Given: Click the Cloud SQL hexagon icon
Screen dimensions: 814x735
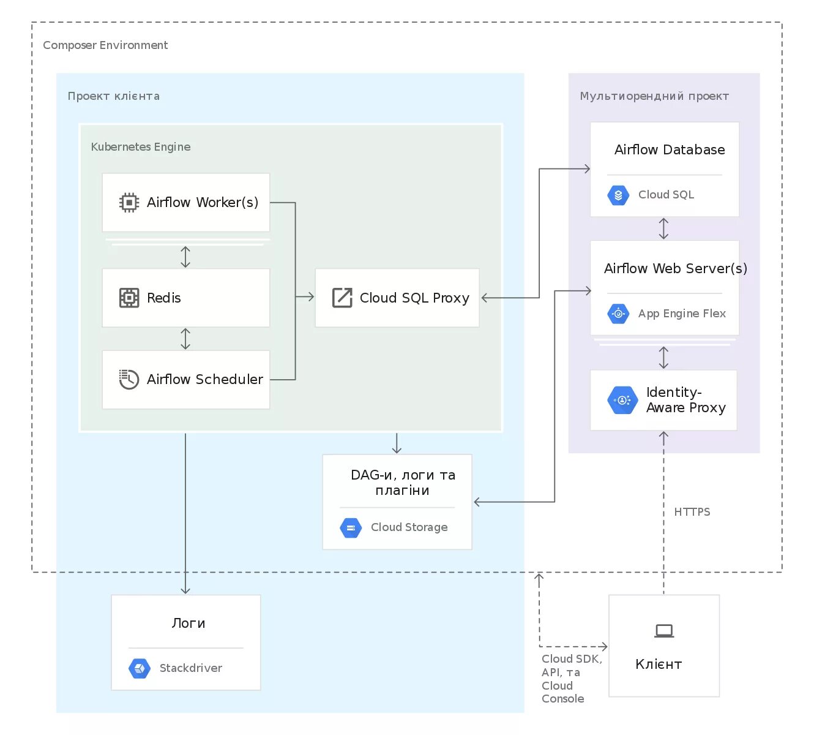Looking at the screenshot, I should point(618,195).
